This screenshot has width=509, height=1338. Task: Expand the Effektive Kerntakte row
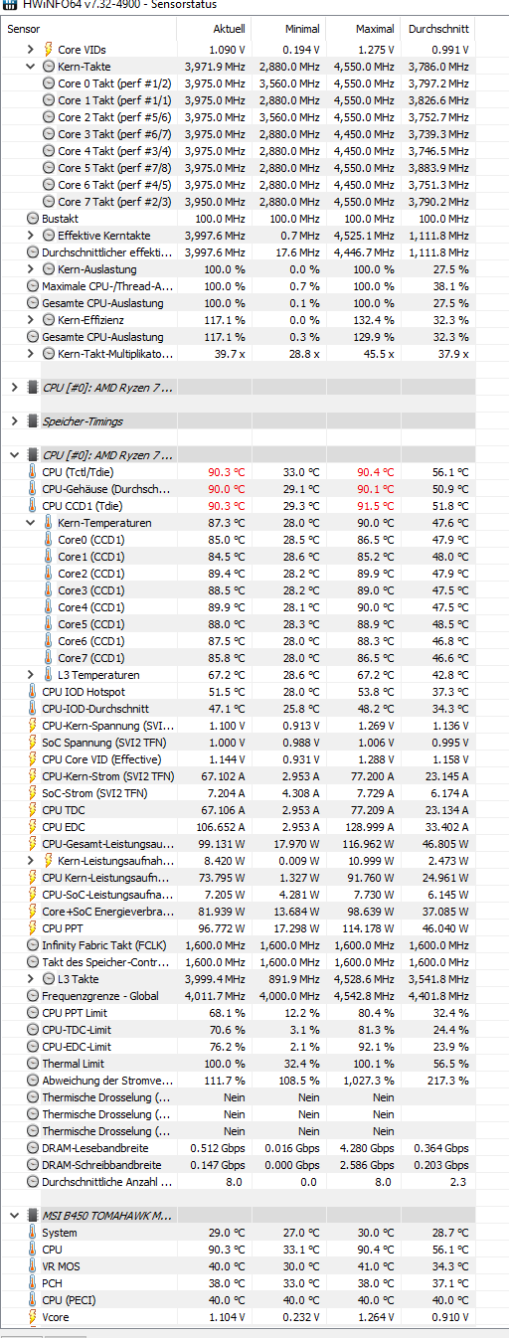click(x=33, y=235)
